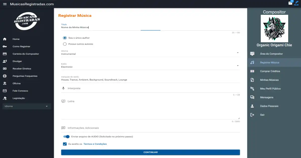Screen dimensions: 301x158
Task: Click the Legislação gavel icon
Action: tap(5, 98)
